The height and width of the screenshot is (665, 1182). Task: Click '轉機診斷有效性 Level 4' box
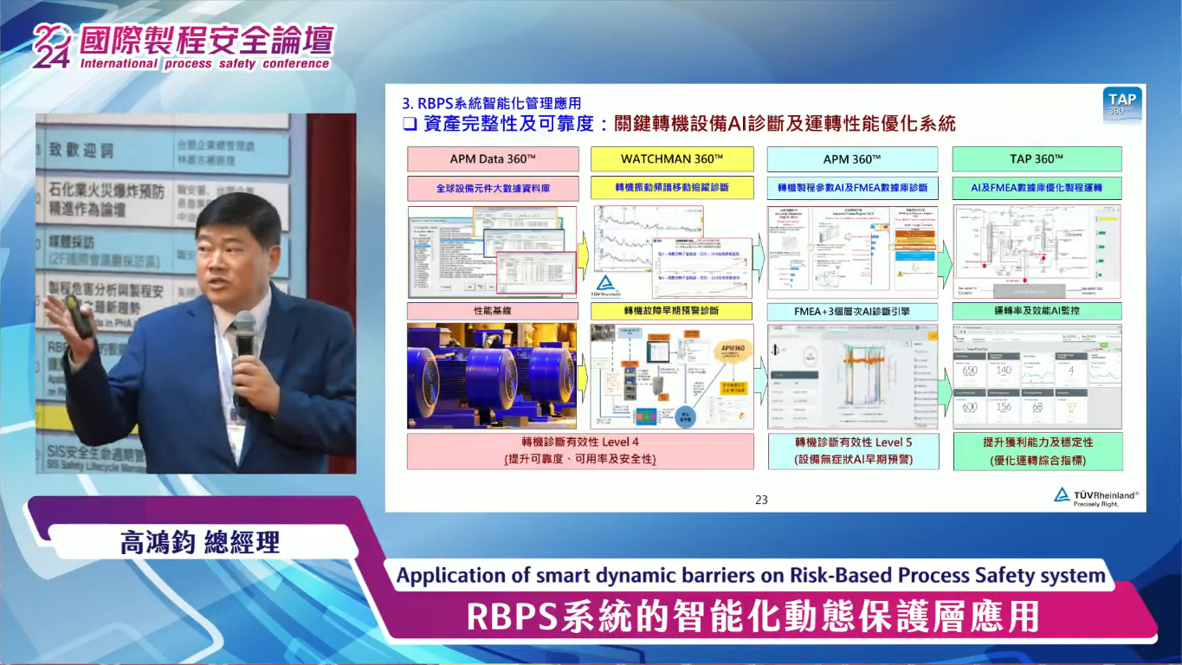[x=580, y=451]
